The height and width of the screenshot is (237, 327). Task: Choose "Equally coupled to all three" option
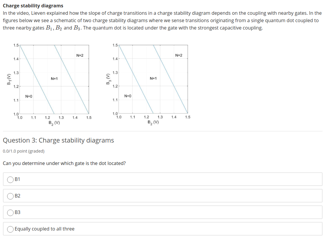10,229
